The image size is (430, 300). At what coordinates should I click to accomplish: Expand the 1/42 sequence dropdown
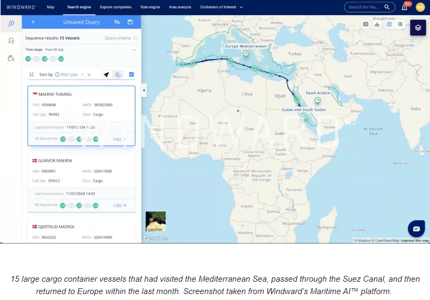tap(120, 139)
